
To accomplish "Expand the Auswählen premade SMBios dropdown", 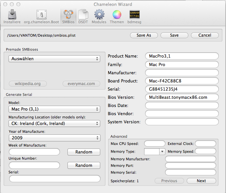I will (54, 59).
